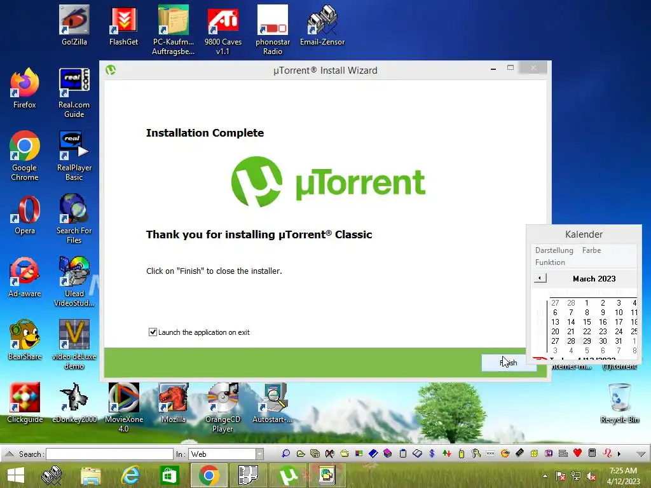This screenshot has width=651, height=488.
Task: Go to previous month in Kalender
Action: click(540, 278)
